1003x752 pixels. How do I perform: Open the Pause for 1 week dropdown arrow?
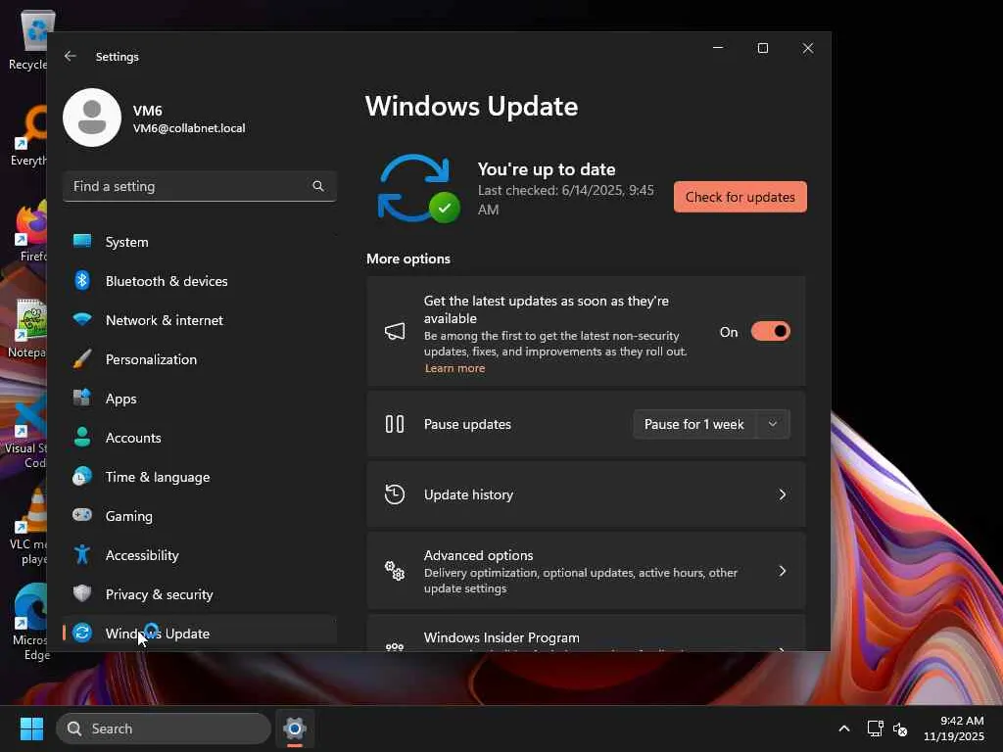click(x=773, y=424)
